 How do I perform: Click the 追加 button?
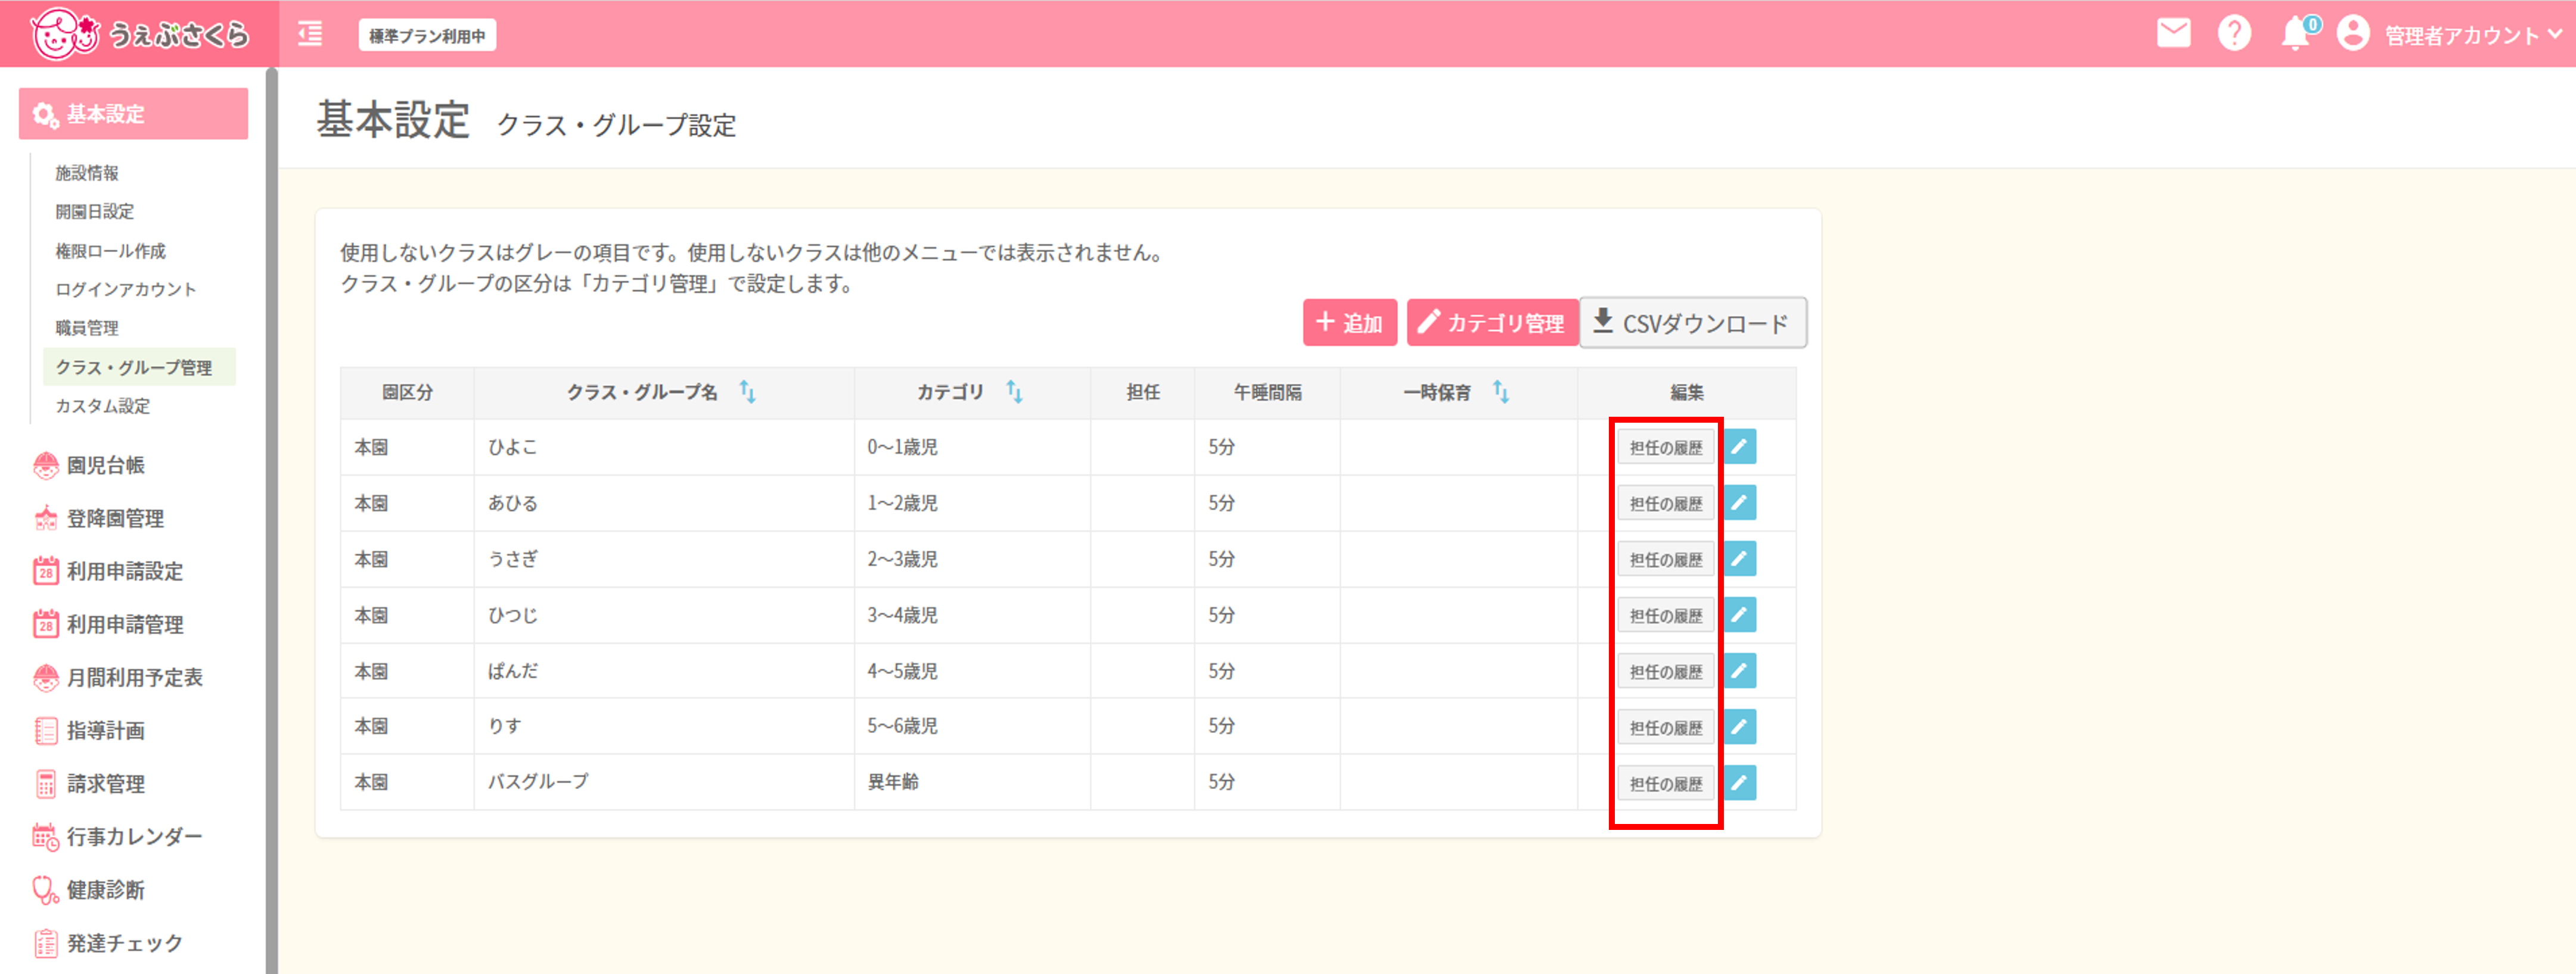[1349, 323]
